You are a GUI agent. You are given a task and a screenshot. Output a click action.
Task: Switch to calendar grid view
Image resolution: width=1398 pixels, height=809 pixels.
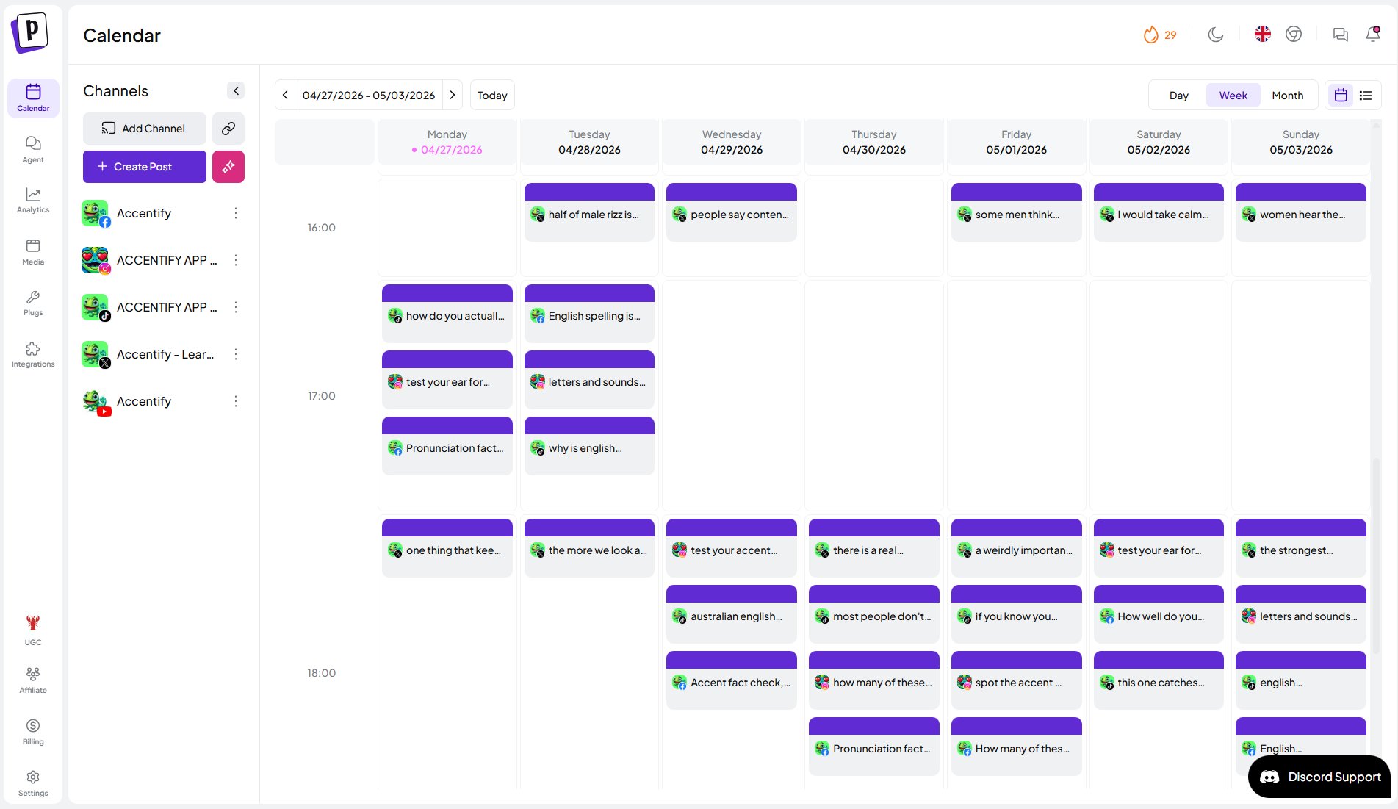(x=1341, y=96)
